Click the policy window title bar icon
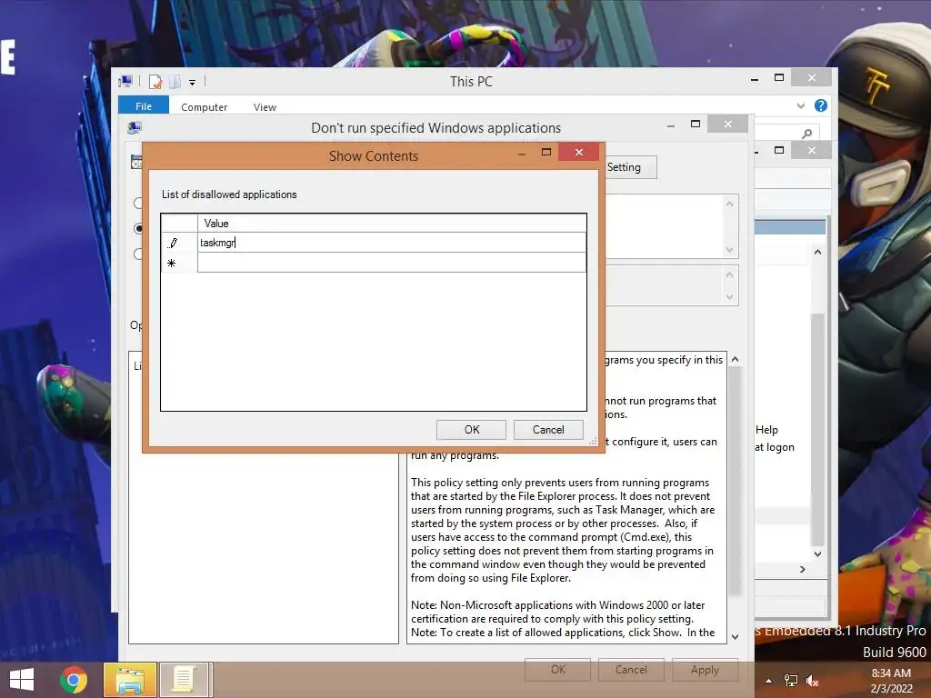Image resolution: width=931 pixels, height=698 pixels. [135, 127]
